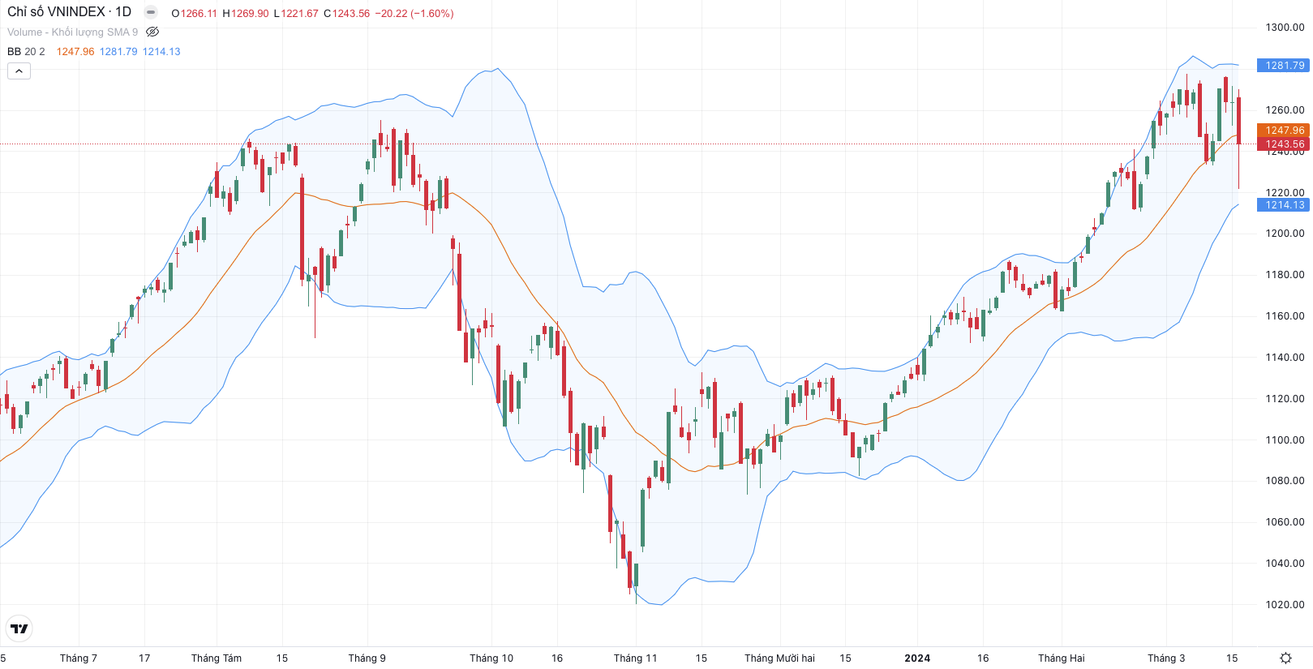Click the blue 1281.79 price axis label
This screenshot has height=669, width=1313.
(1283, 65)
